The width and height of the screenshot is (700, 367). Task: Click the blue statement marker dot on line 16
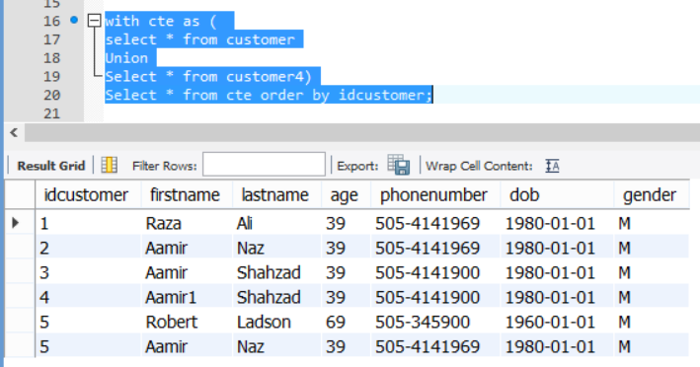click(x=74, y=20)
